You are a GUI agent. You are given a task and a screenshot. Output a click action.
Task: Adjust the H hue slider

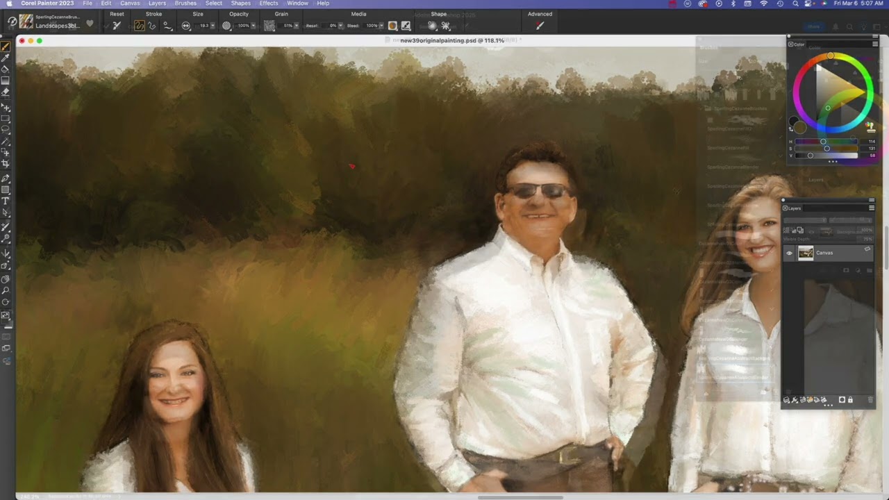pos(826,142)
